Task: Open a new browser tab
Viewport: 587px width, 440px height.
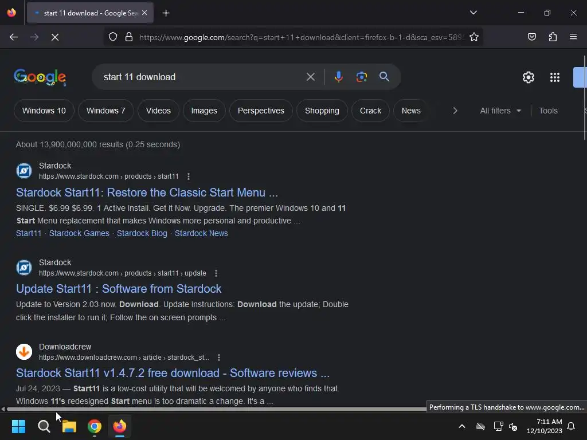Action: [166, 13]
